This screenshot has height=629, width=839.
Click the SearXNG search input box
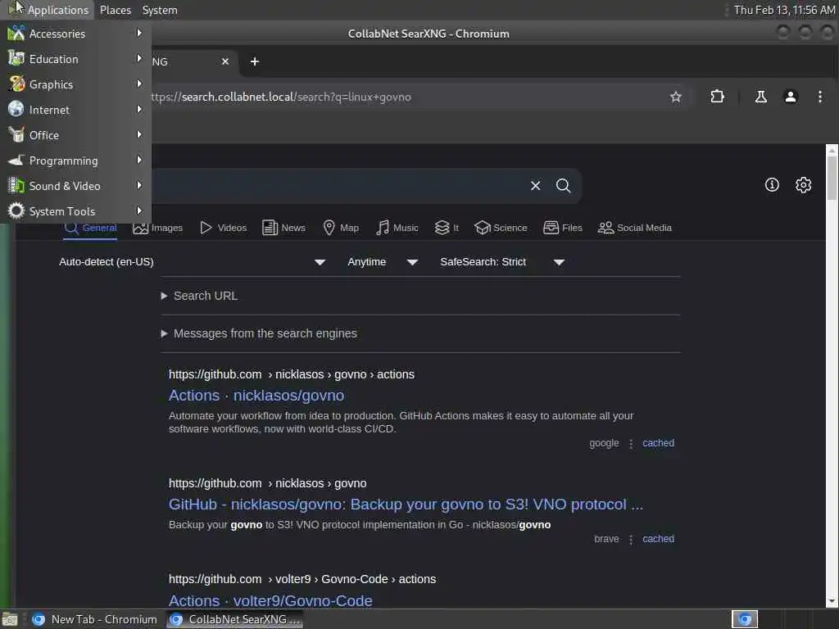coord(337,186)
